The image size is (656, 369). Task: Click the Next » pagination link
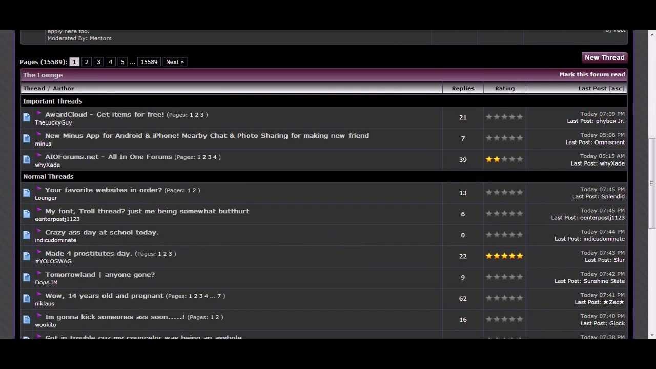(x=175, y=62)
